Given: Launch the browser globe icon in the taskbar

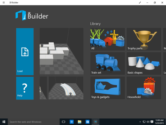Looking at the screenshot, I should click(72, 122).
